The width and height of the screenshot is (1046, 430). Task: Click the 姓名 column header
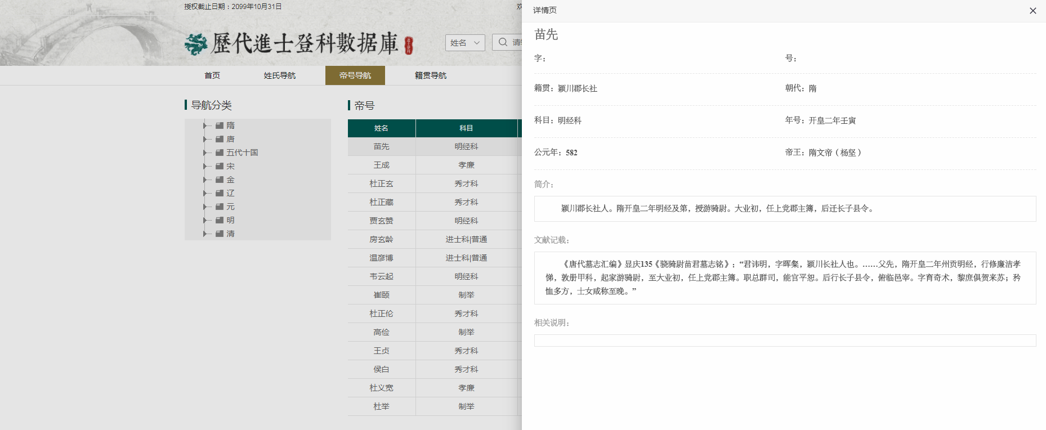(382, 128)
